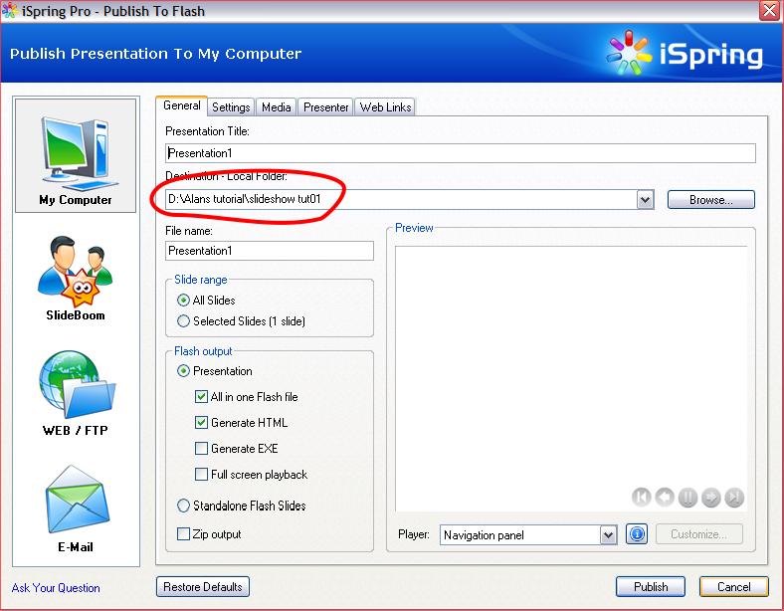The width and height of the screenshot is (784, 611).
Task: Open the Player dropdown list
Action: click(x=608, y=535)
